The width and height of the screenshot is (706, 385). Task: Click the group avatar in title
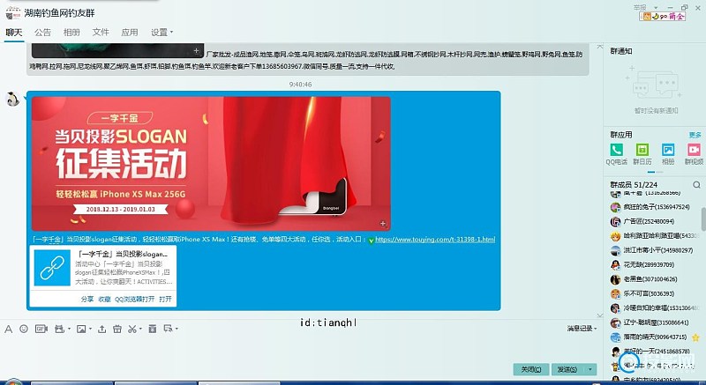tap(13, 13)
